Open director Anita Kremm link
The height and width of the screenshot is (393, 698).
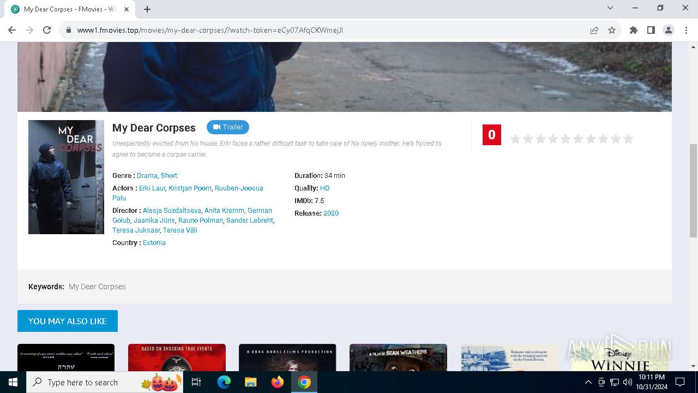[x=224, y=211]
